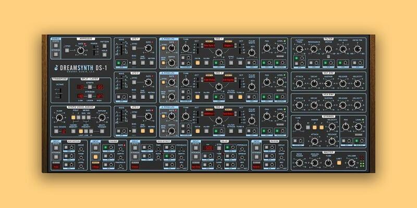Disable the lit LFO 3 Retrig button
417x208 pixels.
click(x=152, y=131)
